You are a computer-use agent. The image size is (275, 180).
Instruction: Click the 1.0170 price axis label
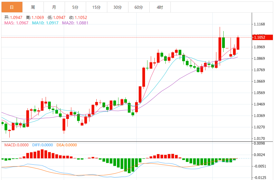coord(259,138)
